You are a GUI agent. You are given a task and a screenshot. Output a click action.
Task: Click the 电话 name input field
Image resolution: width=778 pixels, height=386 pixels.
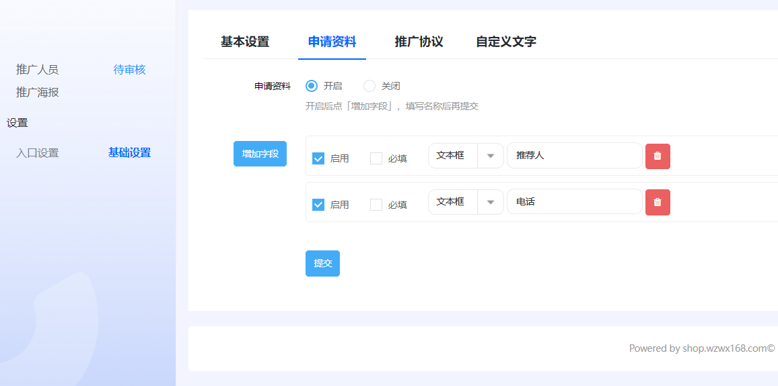pyautogui.click(x=575, y=201)
